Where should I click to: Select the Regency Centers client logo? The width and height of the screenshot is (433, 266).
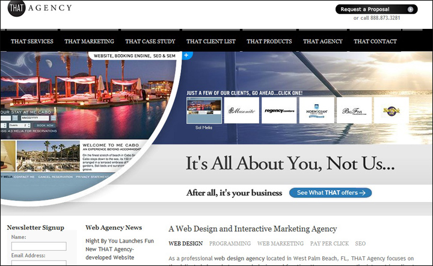(x=279, y=110)
